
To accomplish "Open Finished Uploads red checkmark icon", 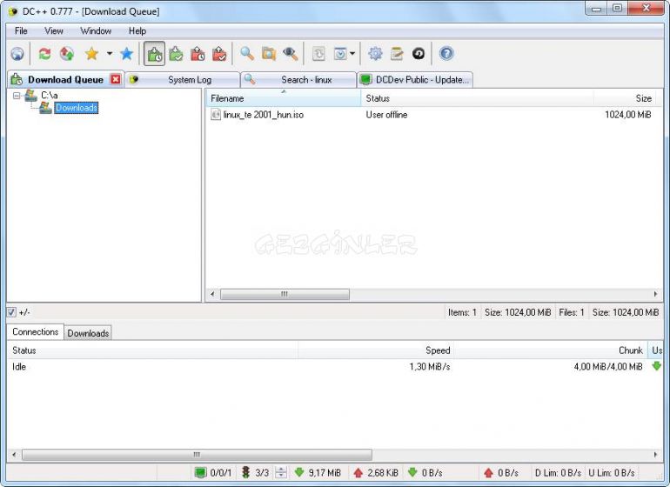I will (219, 54).
